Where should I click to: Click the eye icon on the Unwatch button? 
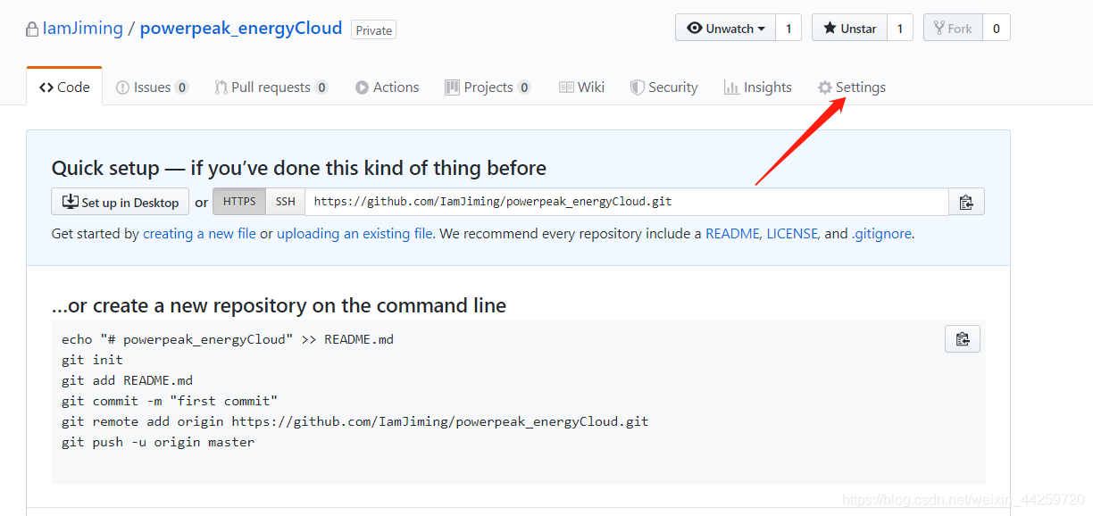pos(695,29)
